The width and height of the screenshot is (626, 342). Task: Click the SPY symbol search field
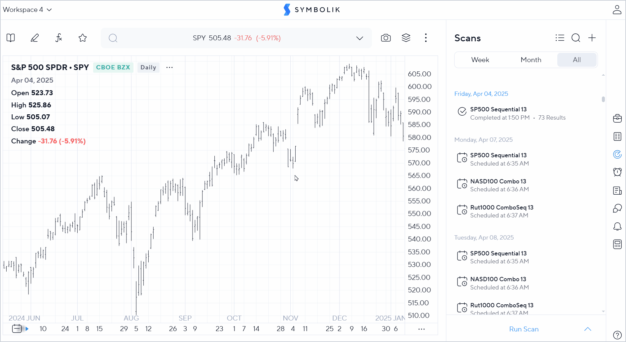pos(236,38)
